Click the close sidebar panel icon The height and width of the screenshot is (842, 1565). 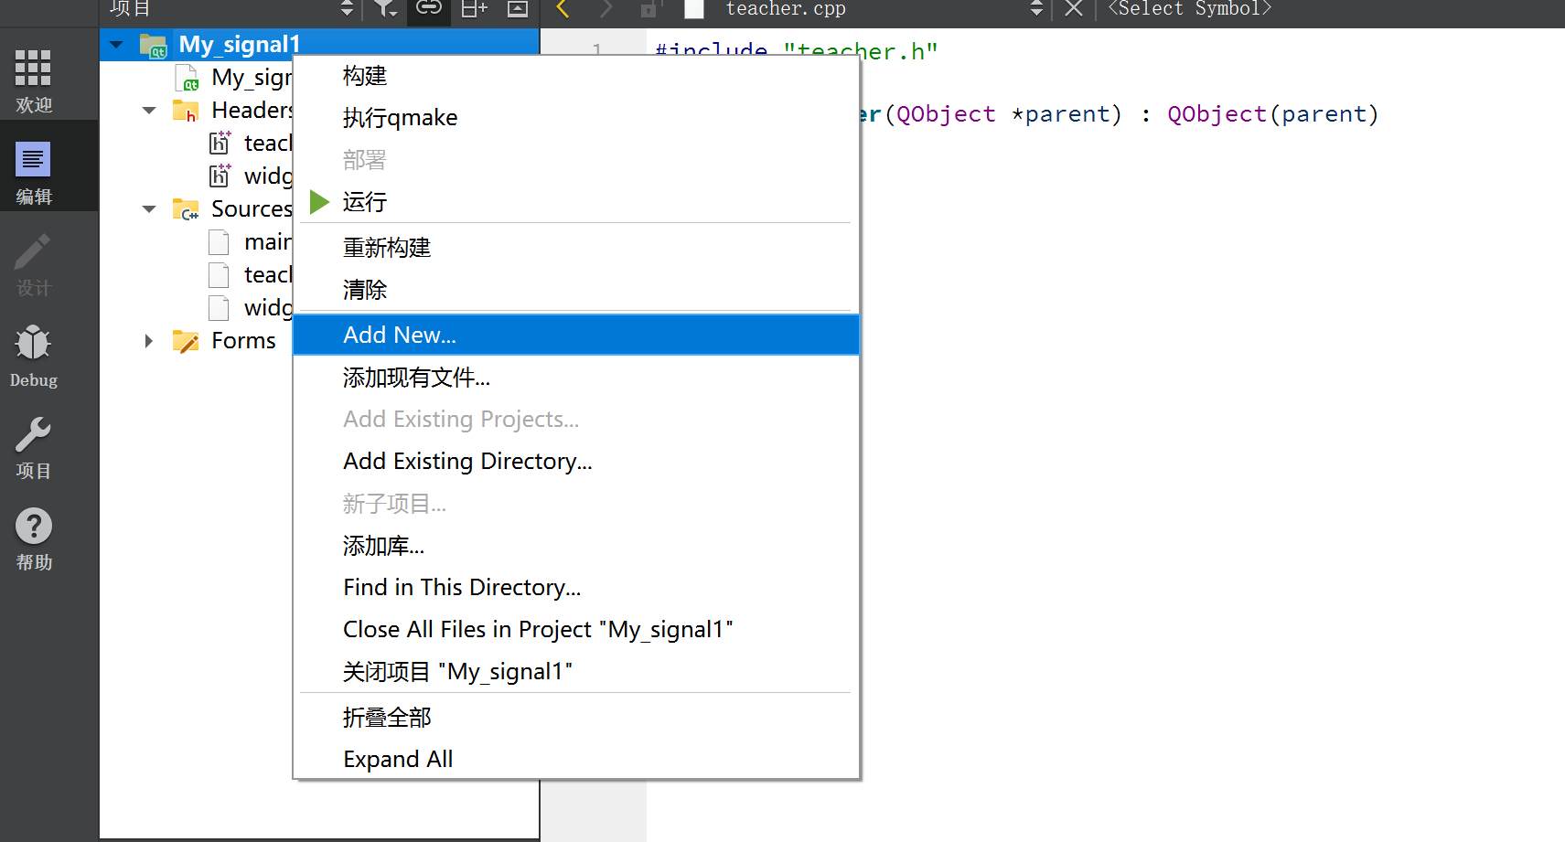click(518, 9)
